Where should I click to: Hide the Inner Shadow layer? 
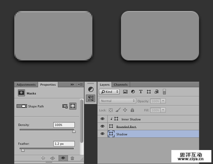(x=102, y=119)
